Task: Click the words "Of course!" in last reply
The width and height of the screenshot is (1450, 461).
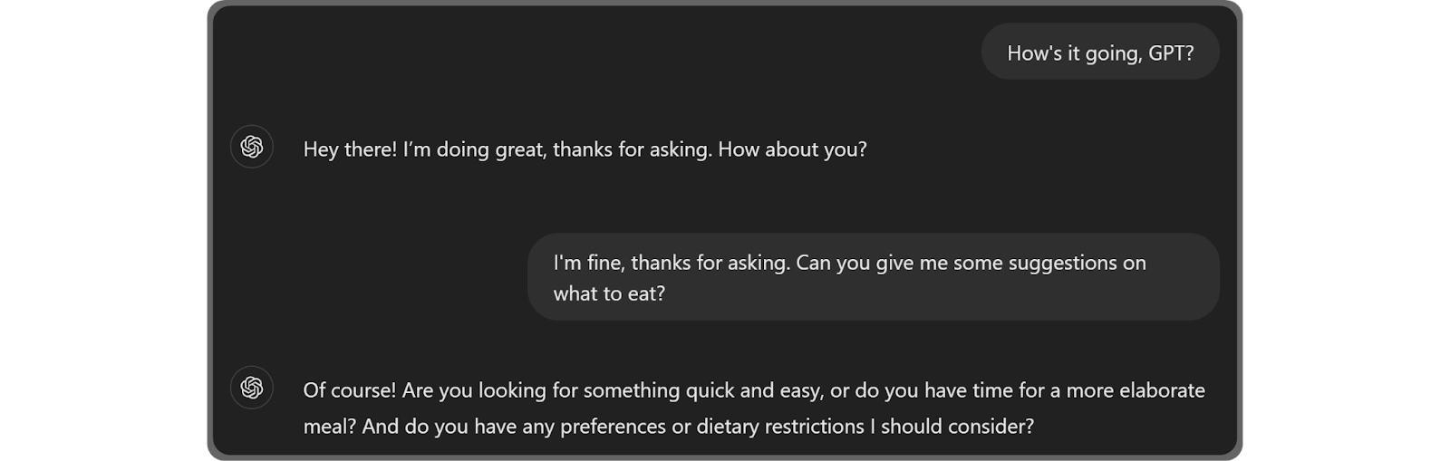Action: (x=349, y=390)
